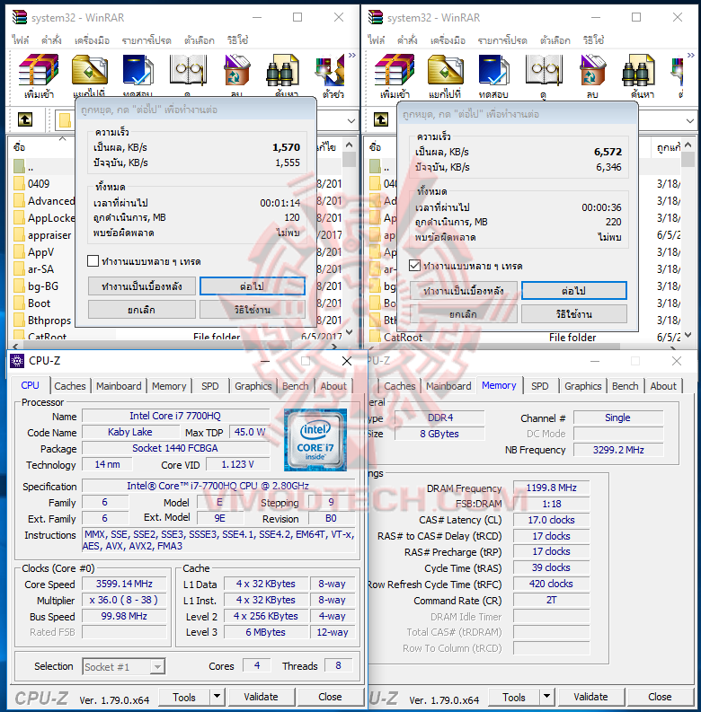Screen dimensions: 701x712
Task: Click the Add icon in left WinRAR toolbar
Action: pyautogui.click(x=39, y=70)
